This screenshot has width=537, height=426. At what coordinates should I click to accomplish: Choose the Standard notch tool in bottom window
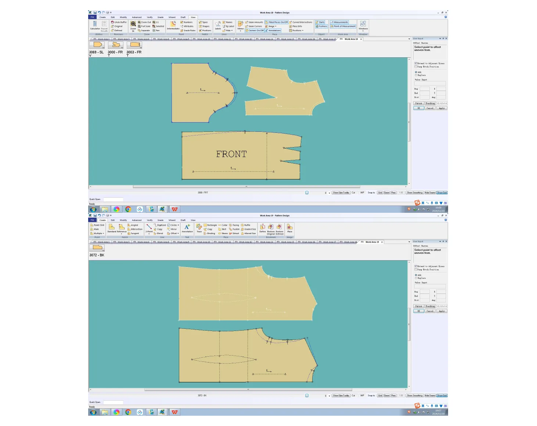click(112, 228)
